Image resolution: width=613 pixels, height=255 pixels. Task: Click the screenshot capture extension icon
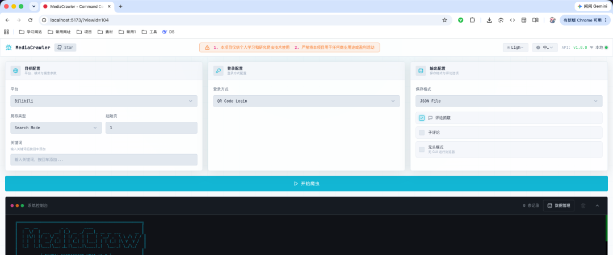click(x=501, y=20)
